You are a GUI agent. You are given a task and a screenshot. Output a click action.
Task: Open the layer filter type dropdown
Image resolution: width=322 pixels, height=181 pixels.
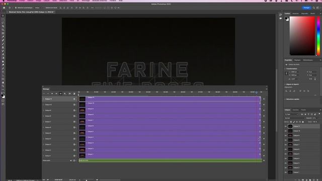coord(291,114)
